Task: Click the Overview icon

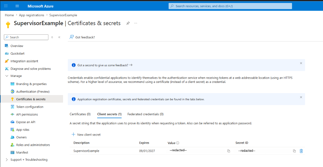Action: (7, 46)
